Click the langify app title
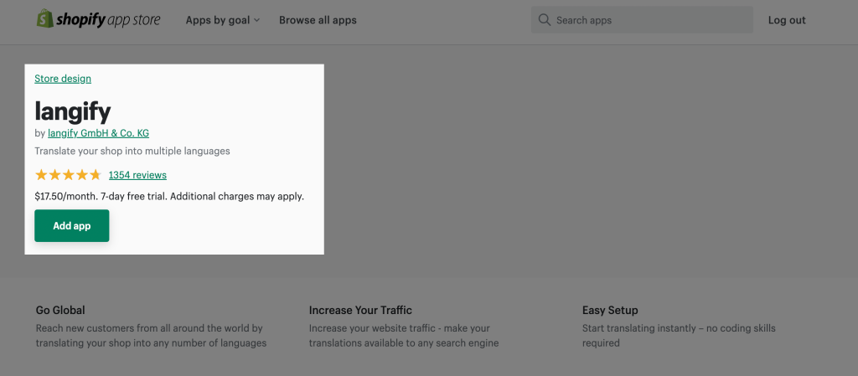Image resolution: width=858 pixels, height=376 pixels. pyautogui.click(x=73, y=111)
